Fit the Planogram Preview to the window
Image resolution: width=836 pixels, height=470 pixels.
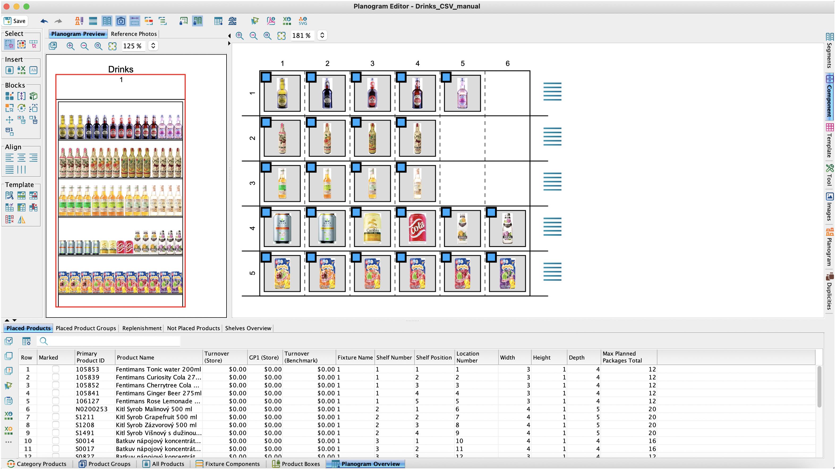coord(112,46)
